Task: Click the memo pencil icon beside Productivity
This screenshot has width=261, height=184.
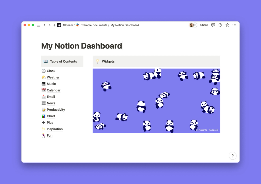Action: [44, 110]
